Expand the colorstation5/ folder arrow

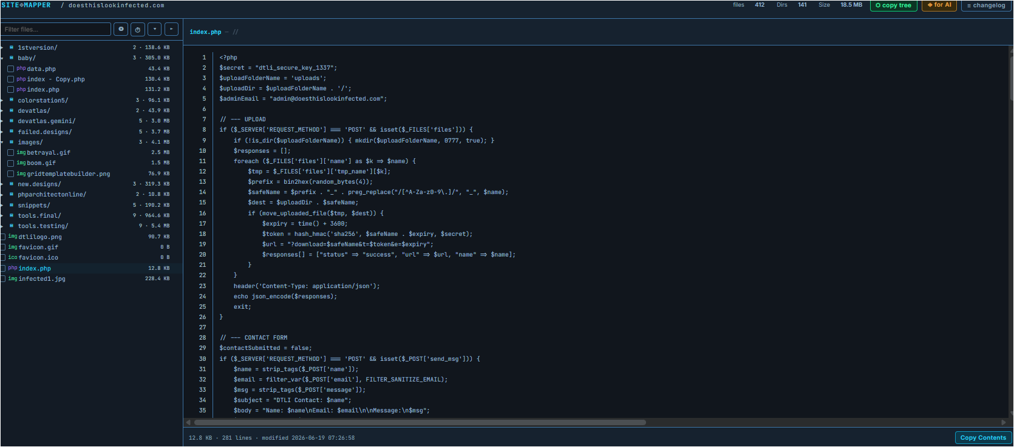click(x=2, y=100)
